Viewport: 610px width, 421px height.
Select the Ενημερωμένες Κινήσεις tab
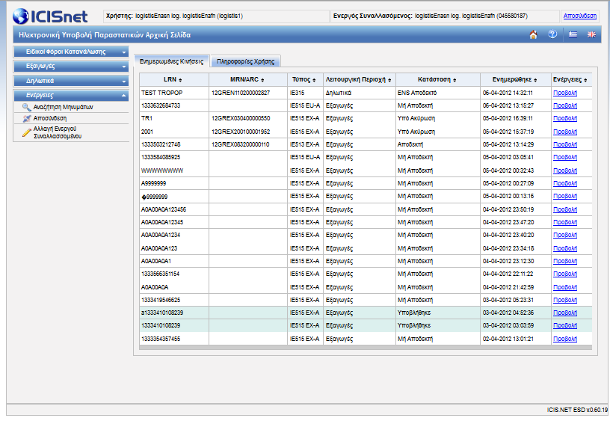[172, 61]
